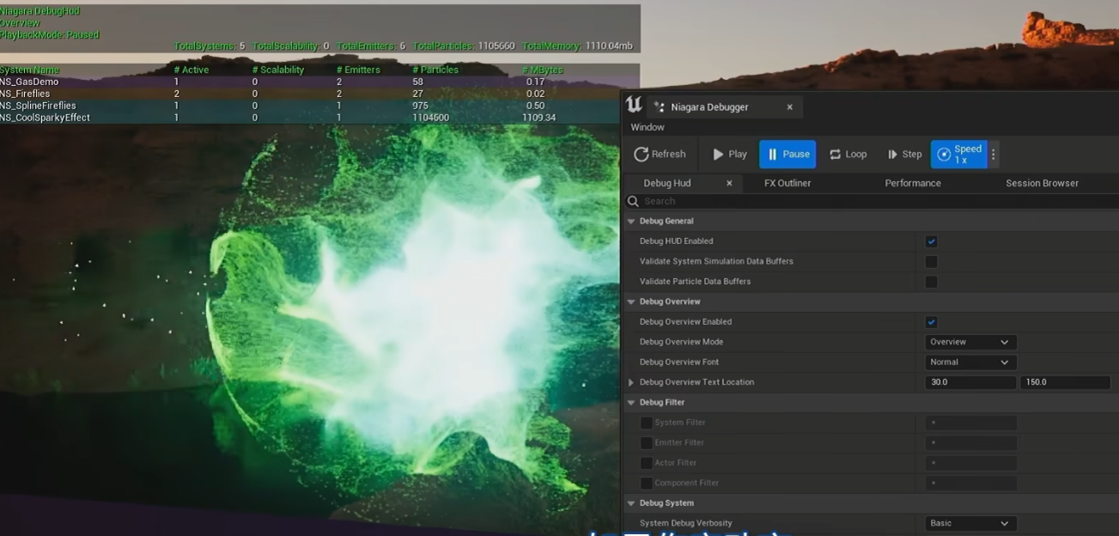The image size is (1119, 536).
Task: Open the Speed 1x control
Action: (x=958, y=155)
